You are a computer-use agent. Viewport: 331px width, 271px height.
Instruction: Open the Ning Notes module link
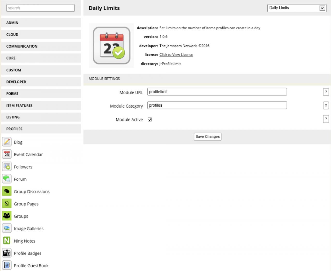point(25,241)
